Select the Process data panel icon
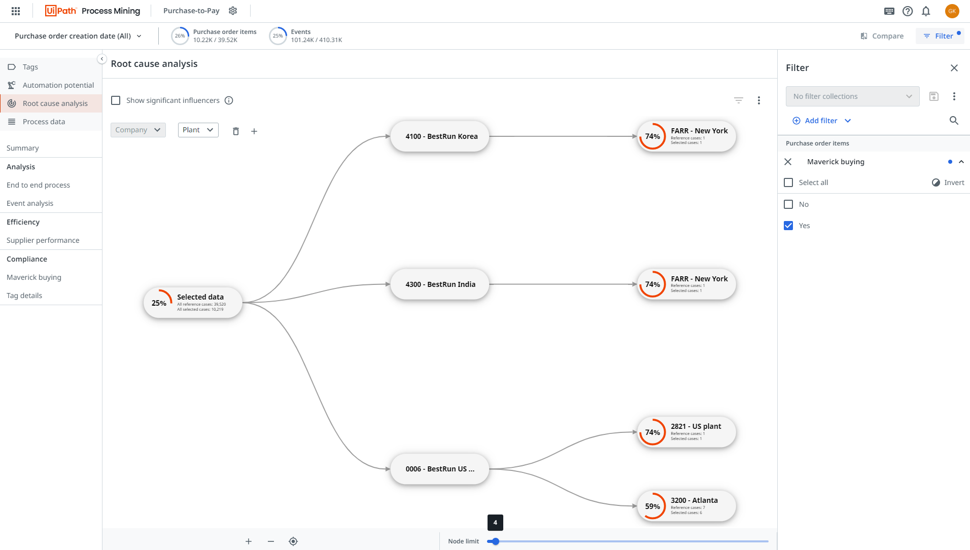The height and width of the screenshot is (550, 970). tap(12, 121)
